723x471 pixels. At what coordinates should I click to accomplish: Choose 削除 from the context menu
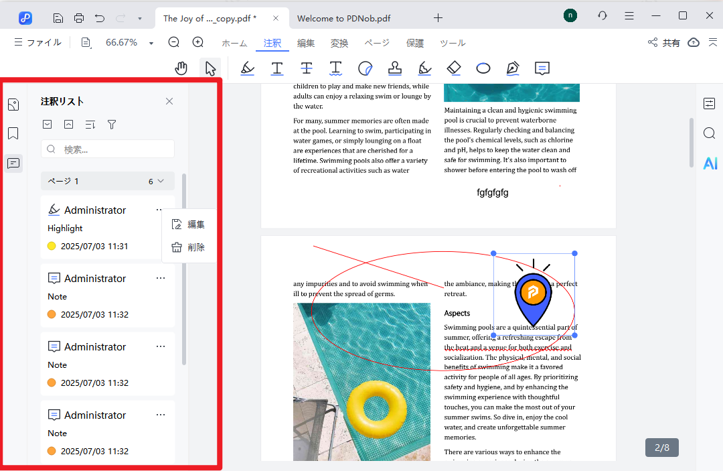(189, 247)
